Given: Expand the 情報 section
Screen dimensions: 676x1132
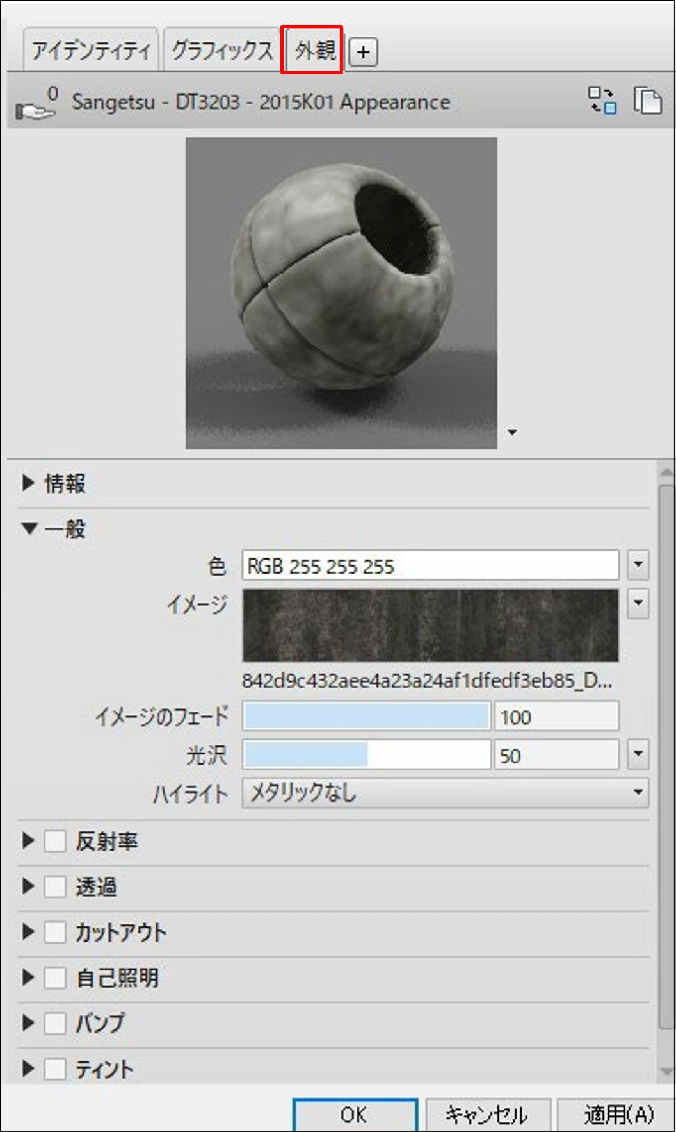Looking at the screenshot, I should click(x=28, y=483).
